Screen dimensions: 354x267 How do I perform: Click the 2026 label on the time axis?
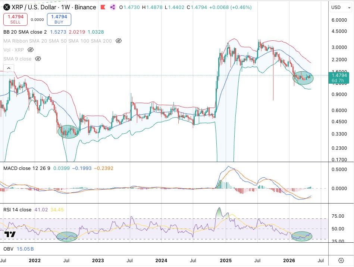coord(289,260)
